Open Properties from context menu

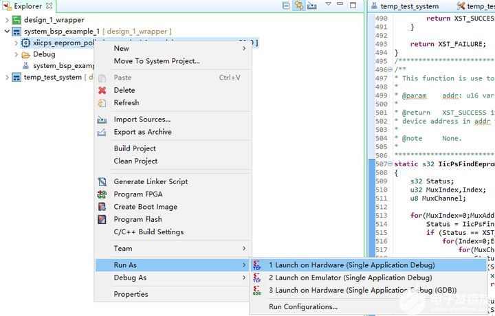(173, 294)
